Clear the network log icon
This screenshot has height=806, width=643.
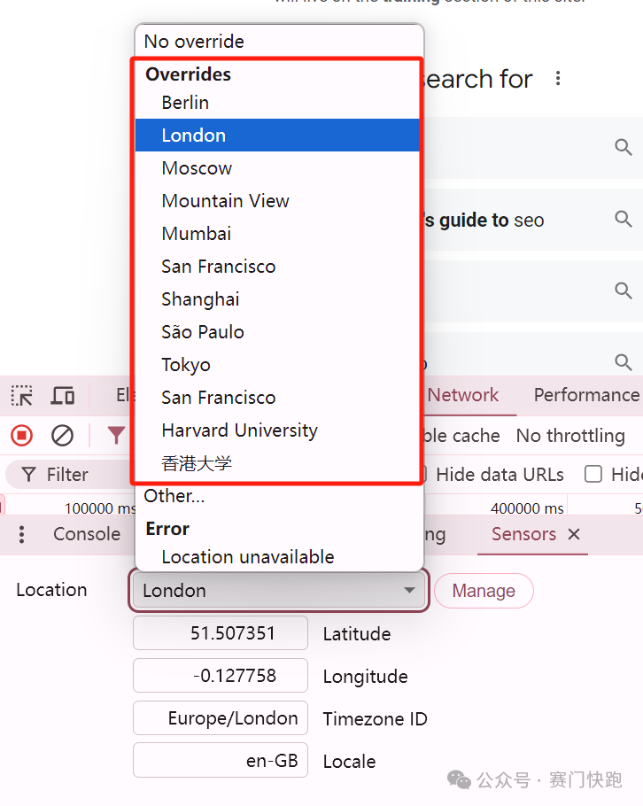(62, 435)
